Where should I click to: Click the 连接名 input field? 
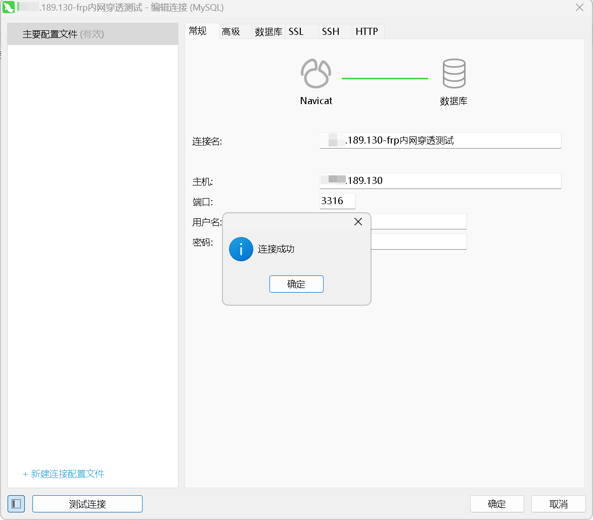click(440, 140)
